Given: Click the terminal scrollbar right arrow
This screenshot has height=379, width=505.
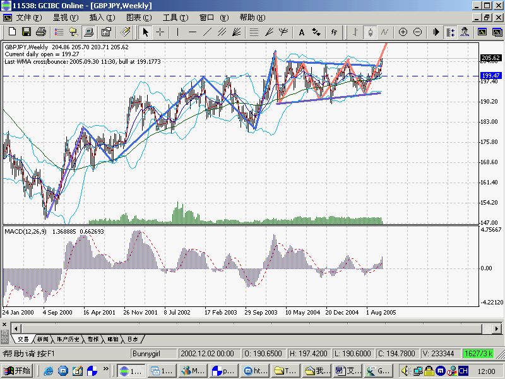Looking at the screenshot, I should 497,329.
